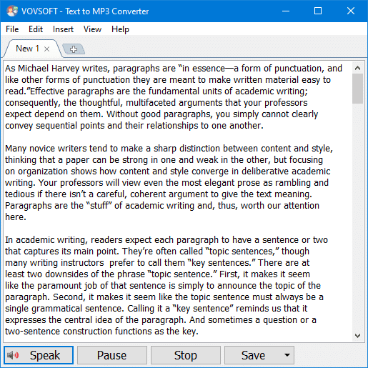368x368 pixels.
Task: Pause the speech playback
Action: (x=112, y=355)
